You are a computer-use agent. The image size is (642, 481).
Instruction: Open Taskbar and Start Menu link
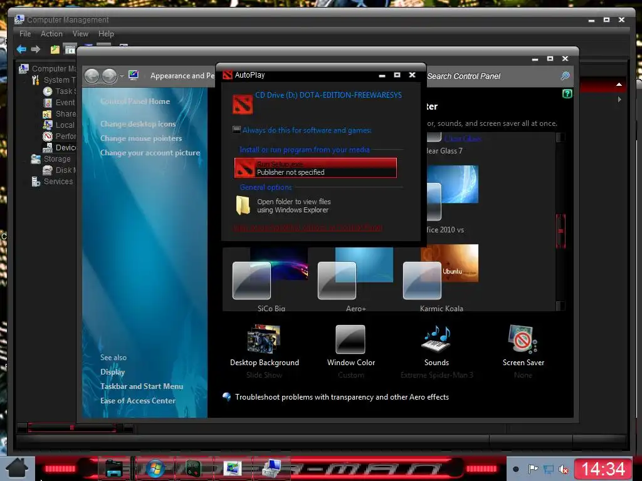coord(142,386)
